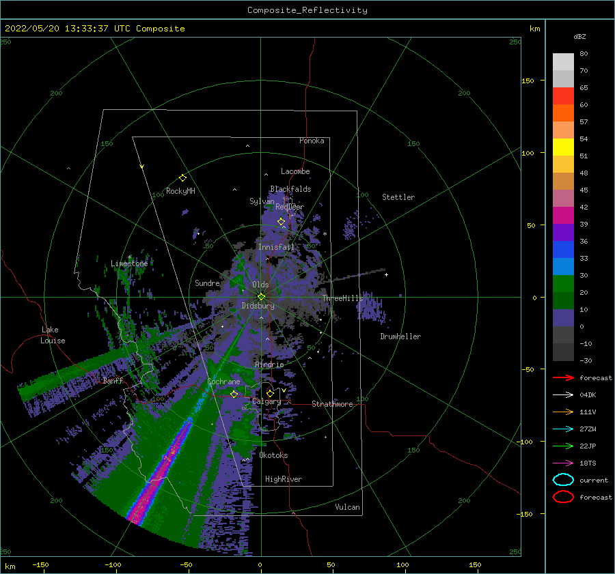Select the ThreeHills label
The image size is (615, 574).
343,298
